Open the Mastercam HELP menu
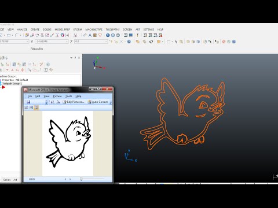 (x=160, y=29)
